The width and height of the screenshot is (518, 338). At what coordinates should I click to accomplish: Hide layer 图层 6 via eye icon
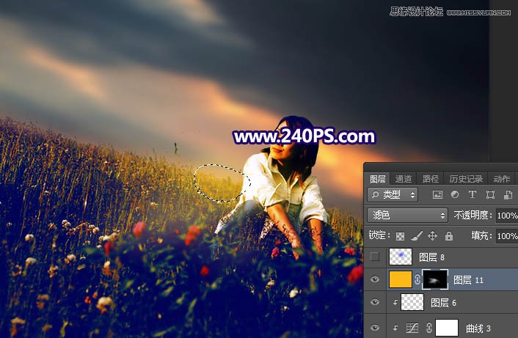375,302
